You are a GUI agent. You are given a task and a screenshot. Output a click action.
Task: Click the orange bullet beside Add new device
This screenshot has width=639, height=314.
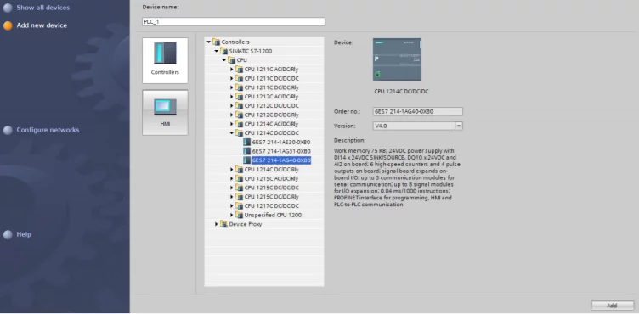pyautogui.click(x=8, y=25)
